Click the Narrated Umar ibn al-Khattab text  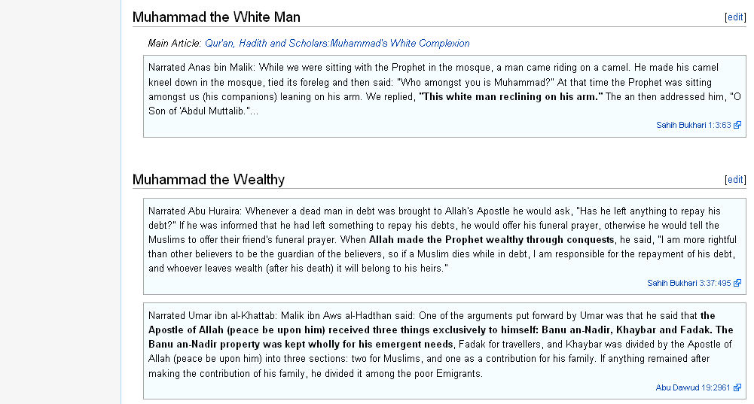coord(212,316)
